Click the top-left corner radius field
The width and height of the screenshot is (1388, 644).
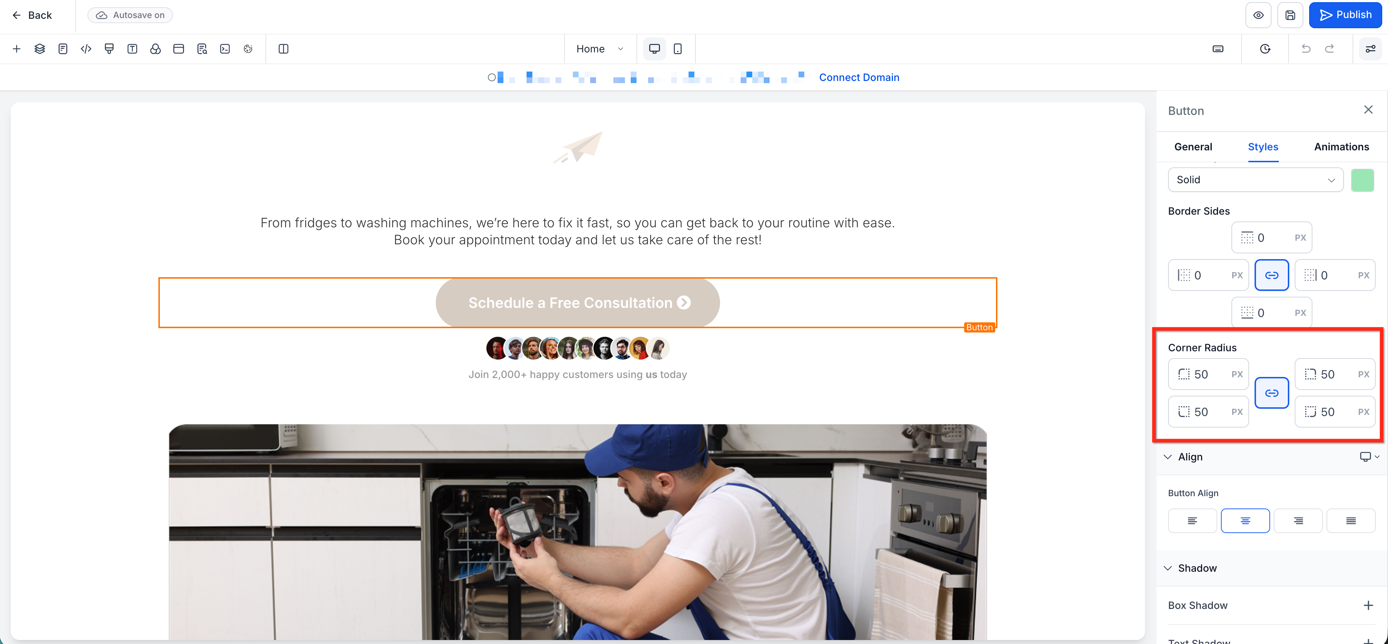pyautogui.click(x=1208, y=374)
